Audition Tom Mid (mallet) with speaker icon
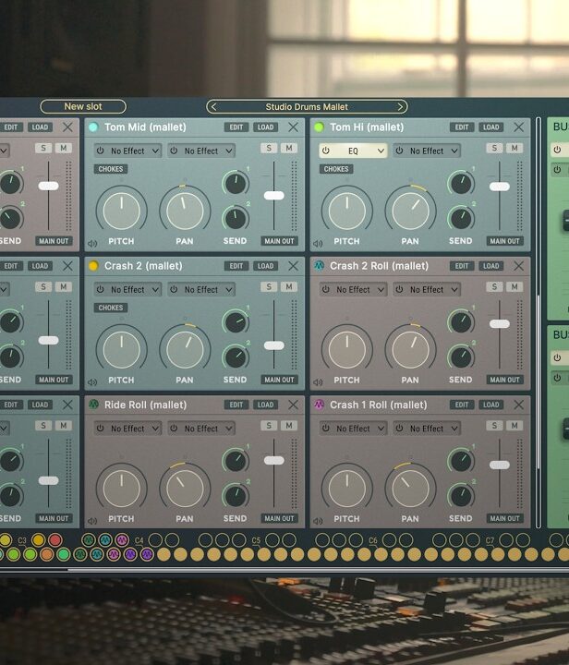Image resolution: width=569 pixels, height=665 pixels. (92, 244)
